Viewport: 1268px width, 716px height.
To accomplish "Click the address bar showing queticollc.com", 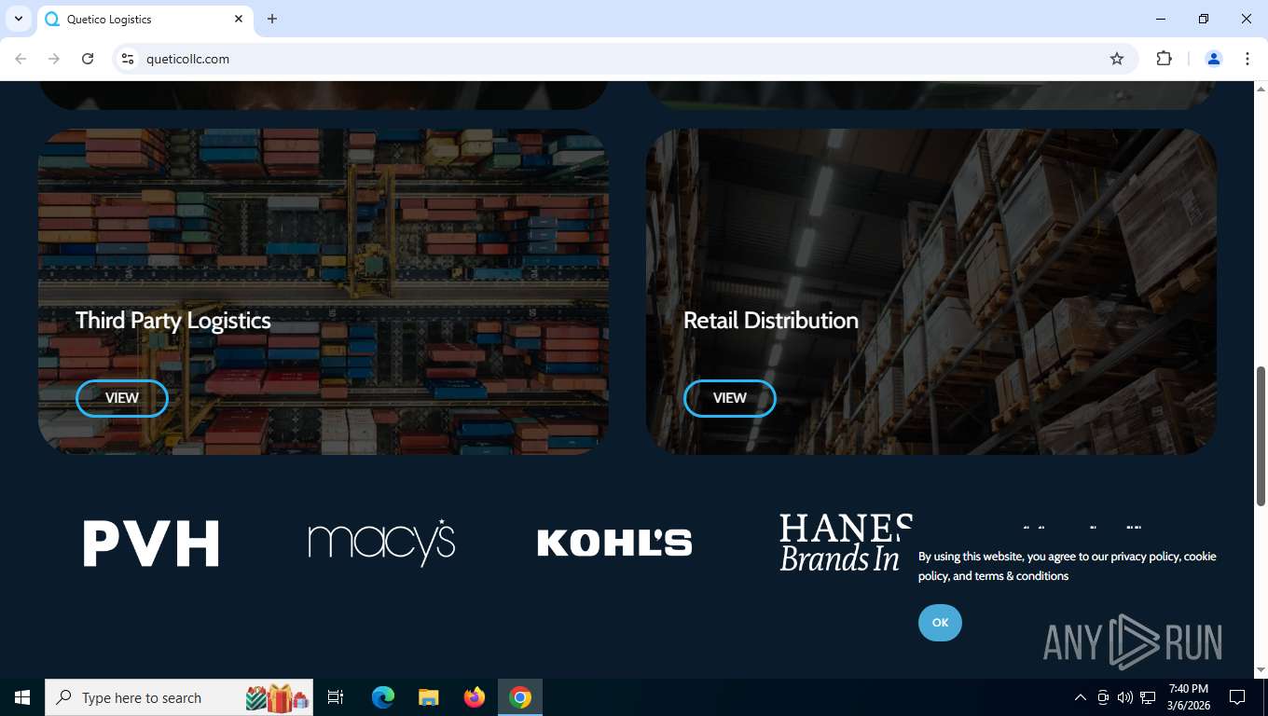I will [x=625, y=59].
